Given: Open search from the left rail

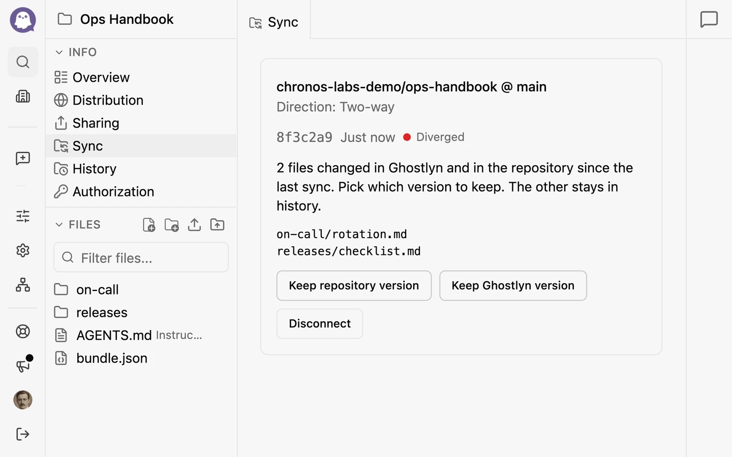Looking at the screenshot, I should (x=23, y=62).
